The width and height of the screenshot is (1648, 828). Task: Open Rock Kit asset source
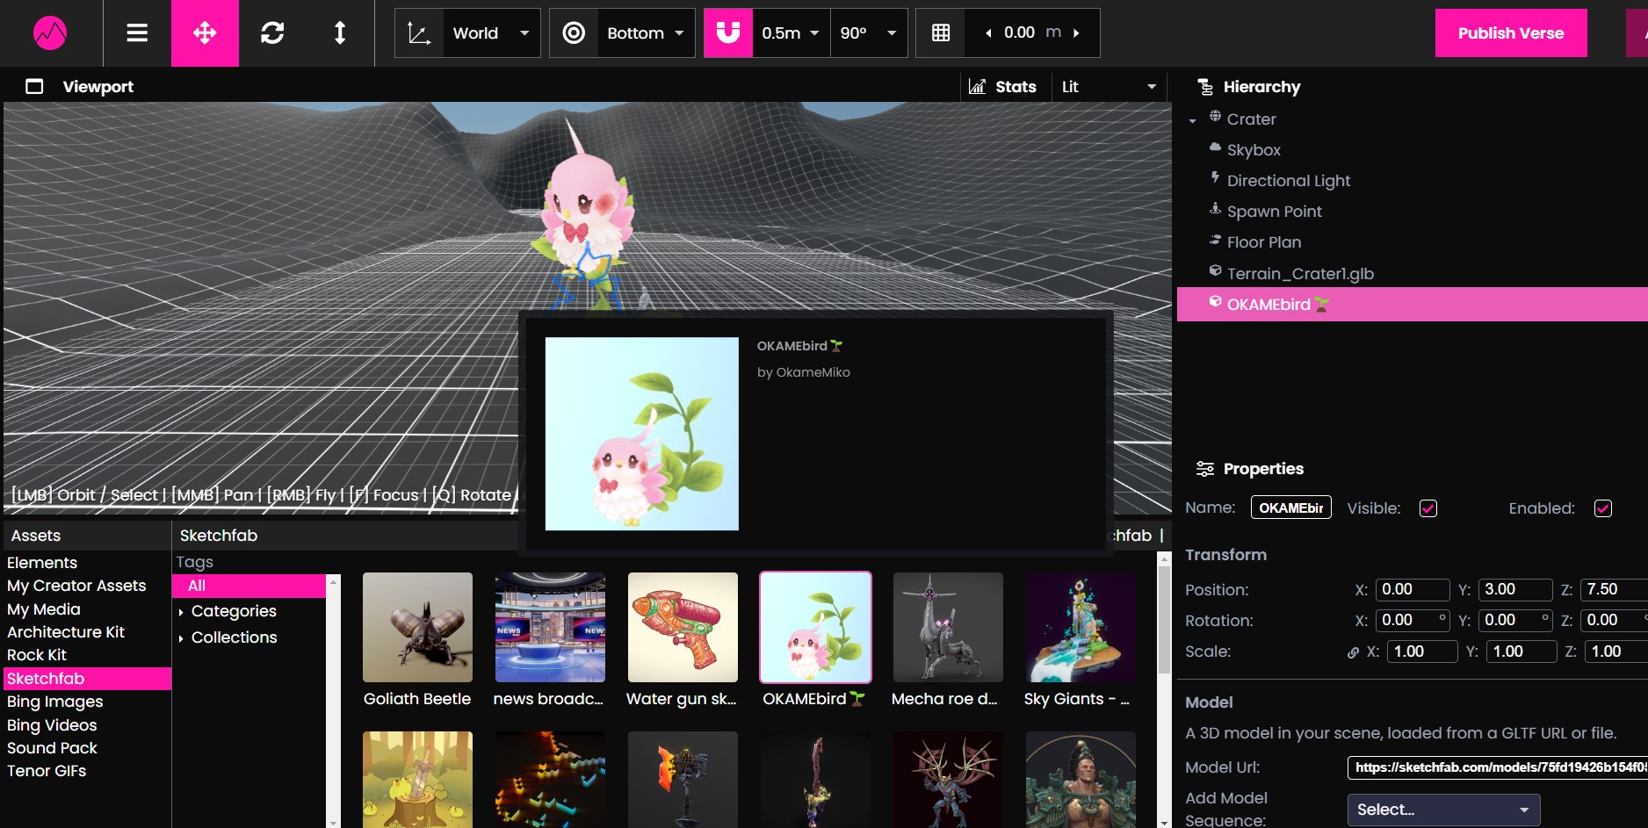click(37, 655)
